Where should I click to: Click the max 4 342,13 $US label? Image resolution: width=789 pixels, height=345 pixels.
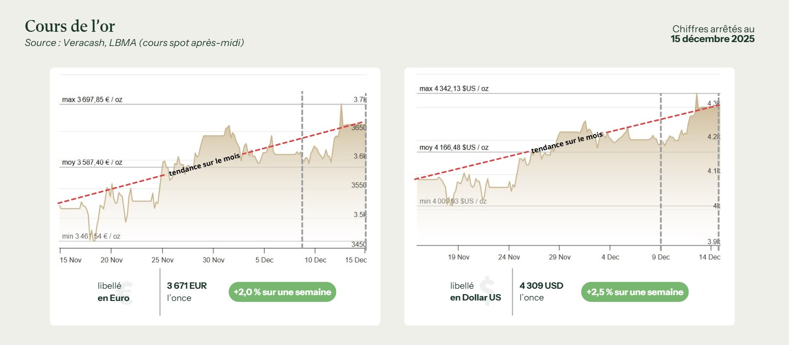click(454, 89)
